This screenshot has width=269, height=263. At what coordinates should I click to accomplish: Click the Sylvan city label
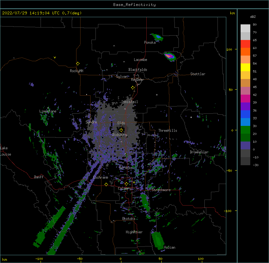pos(122,77)
